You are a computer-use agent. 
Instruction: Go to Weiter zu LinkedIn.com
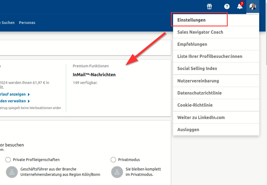click(x=201, y=117)
